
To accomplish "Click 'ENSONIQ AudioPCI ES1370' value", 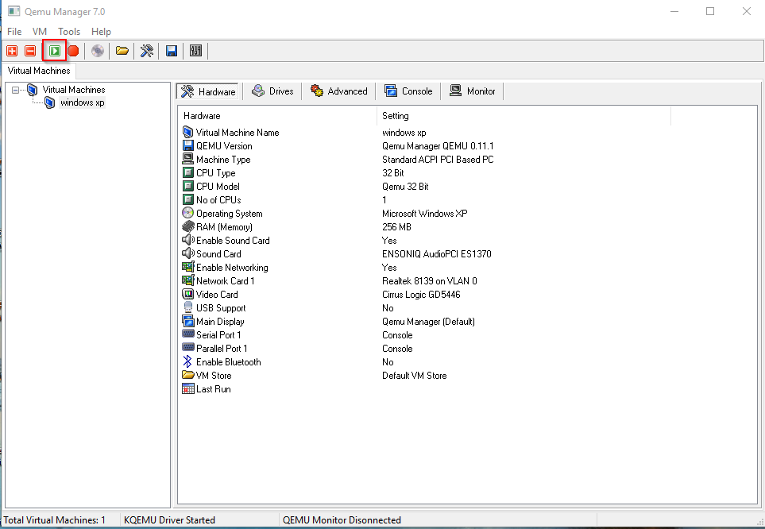I will pyautogui.click(x=437, y=253).
